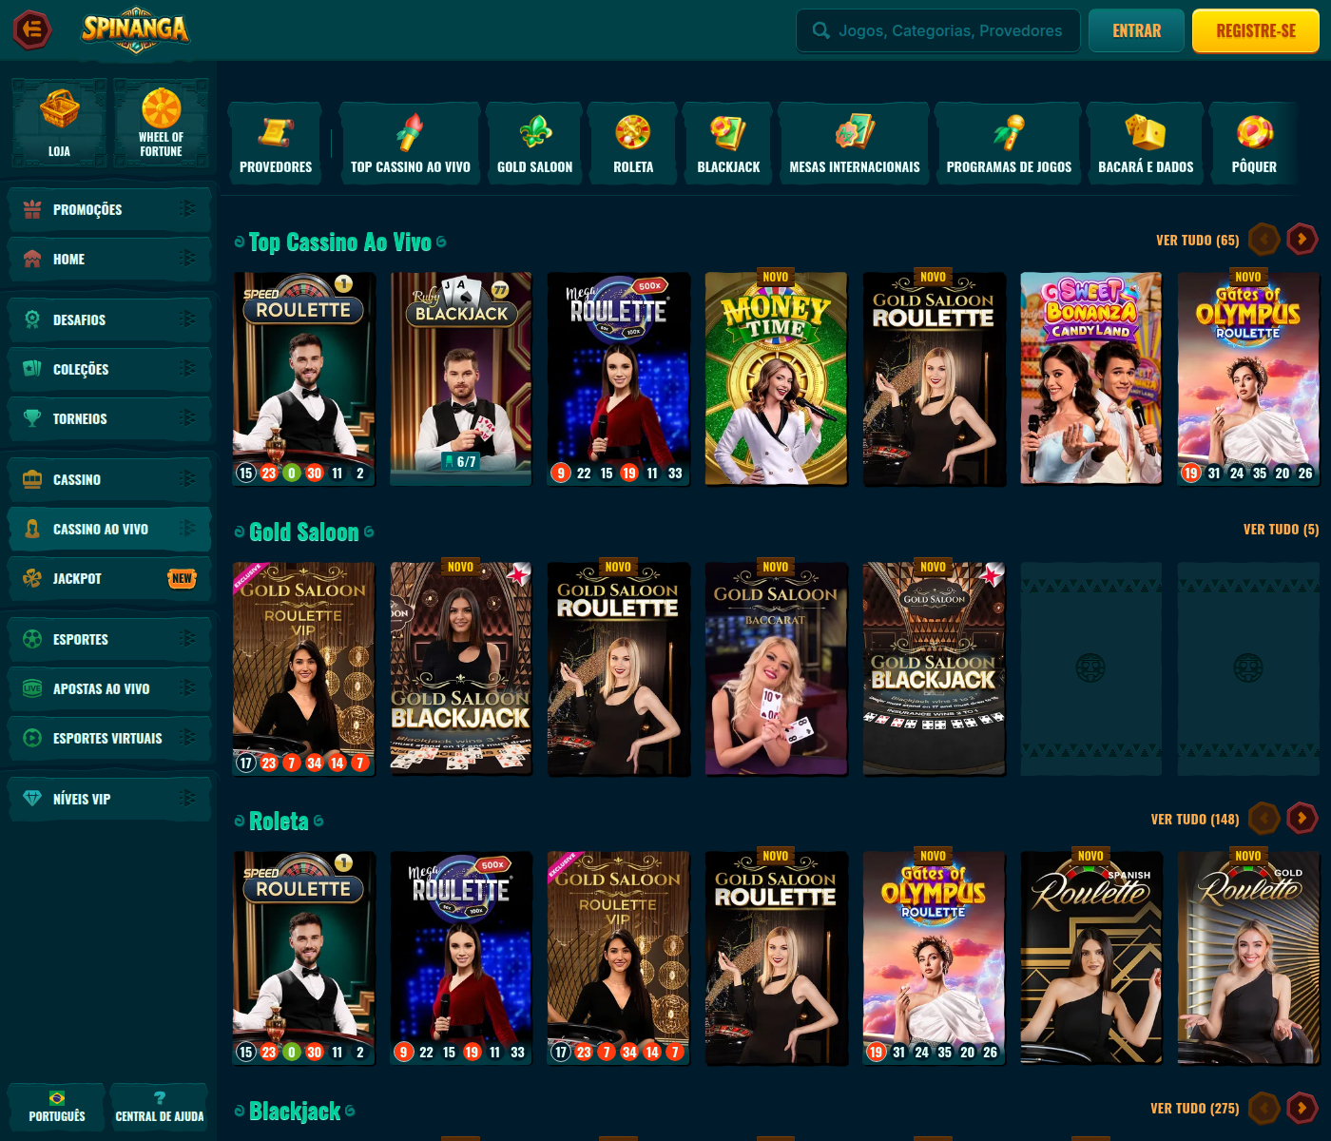Click the Esportes ball icon
1331x1141 pixels.
pyautogui.click(x=32, y=639)
